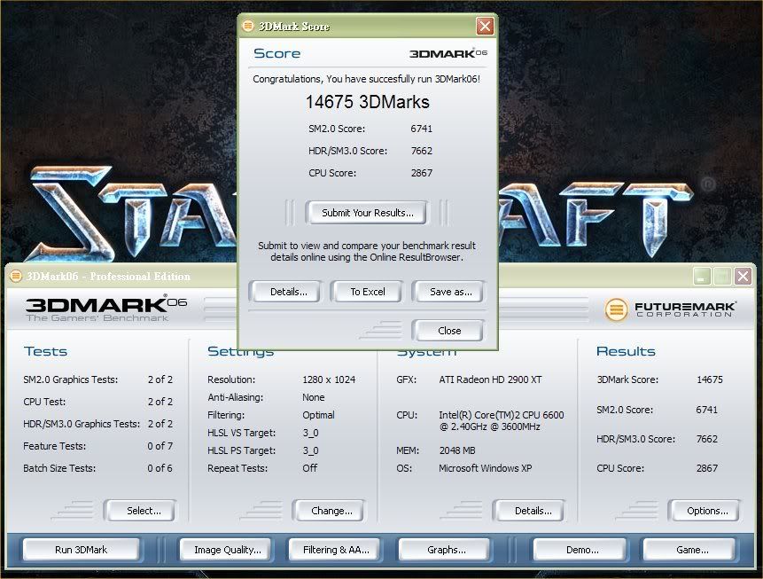
Task: Open Details... under System
Action: coord(530,511)
